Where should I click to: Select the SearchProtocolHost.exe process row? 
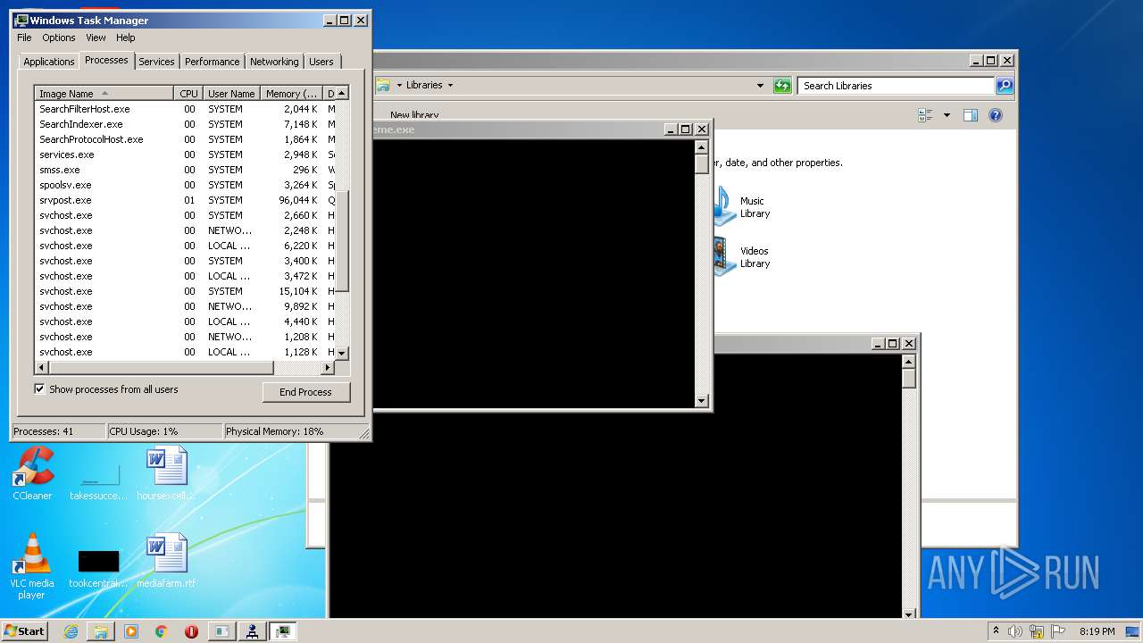(186, 139)
